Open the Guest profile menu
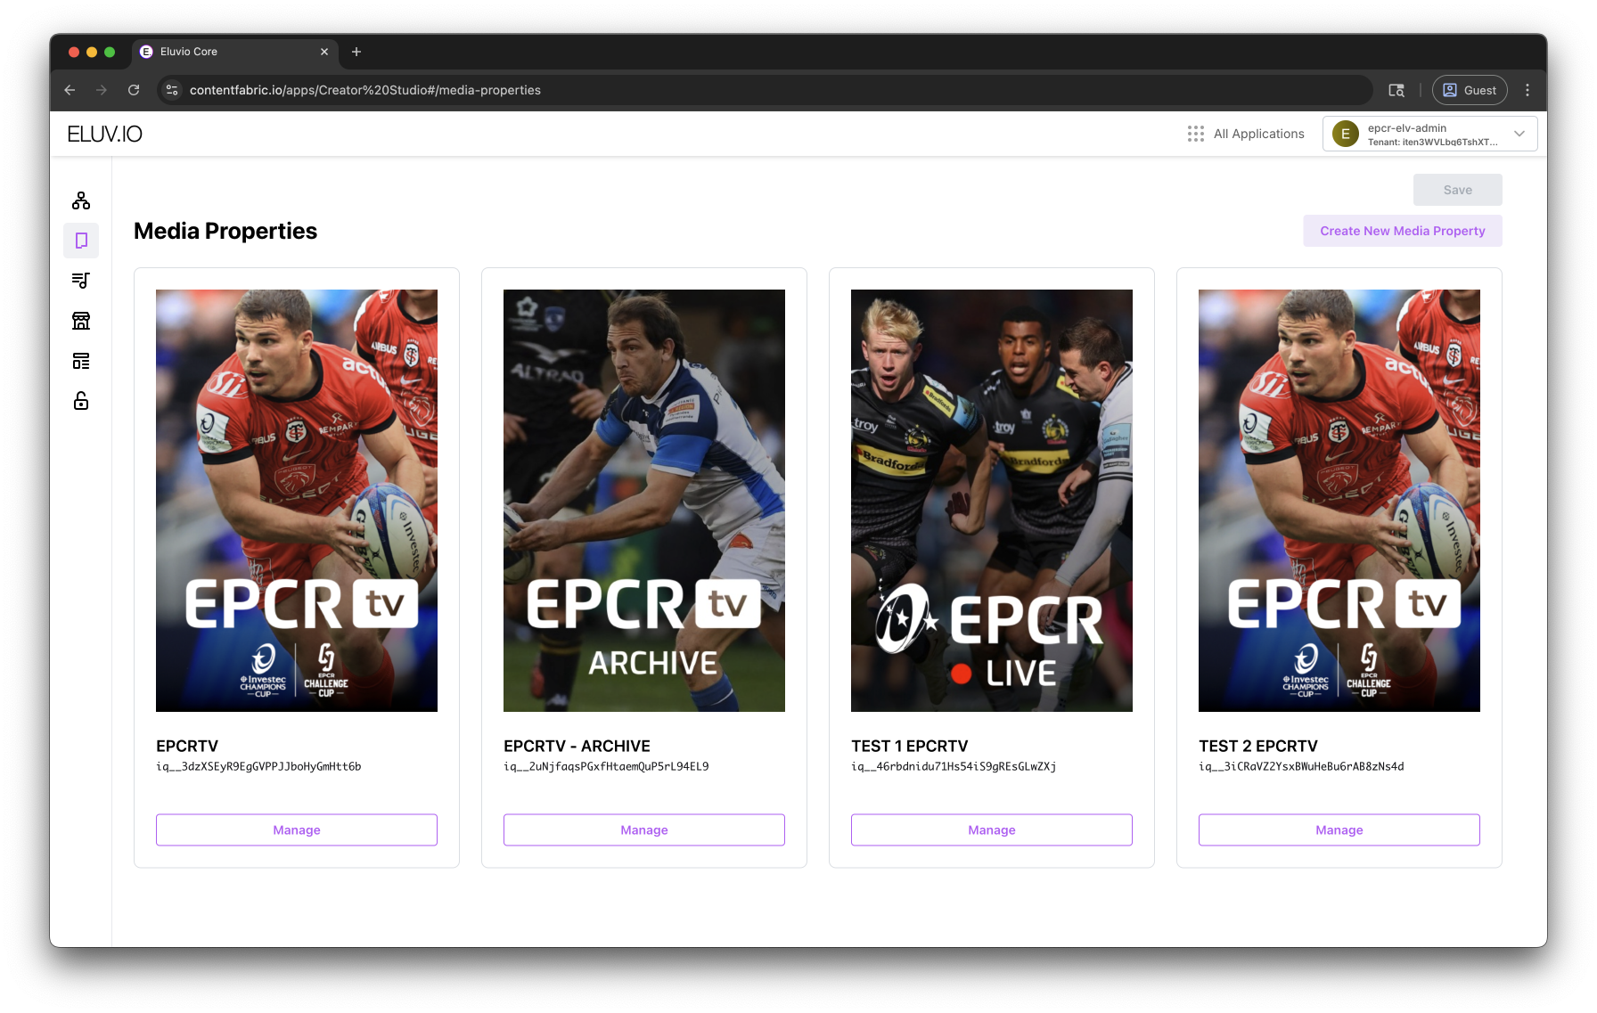Screen dimensions: 1597x1013 click(1470, 90)
